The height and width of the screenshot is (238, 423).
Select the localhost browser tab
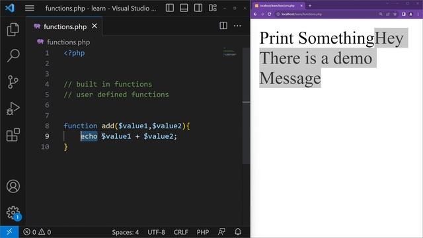click(278, 6)
